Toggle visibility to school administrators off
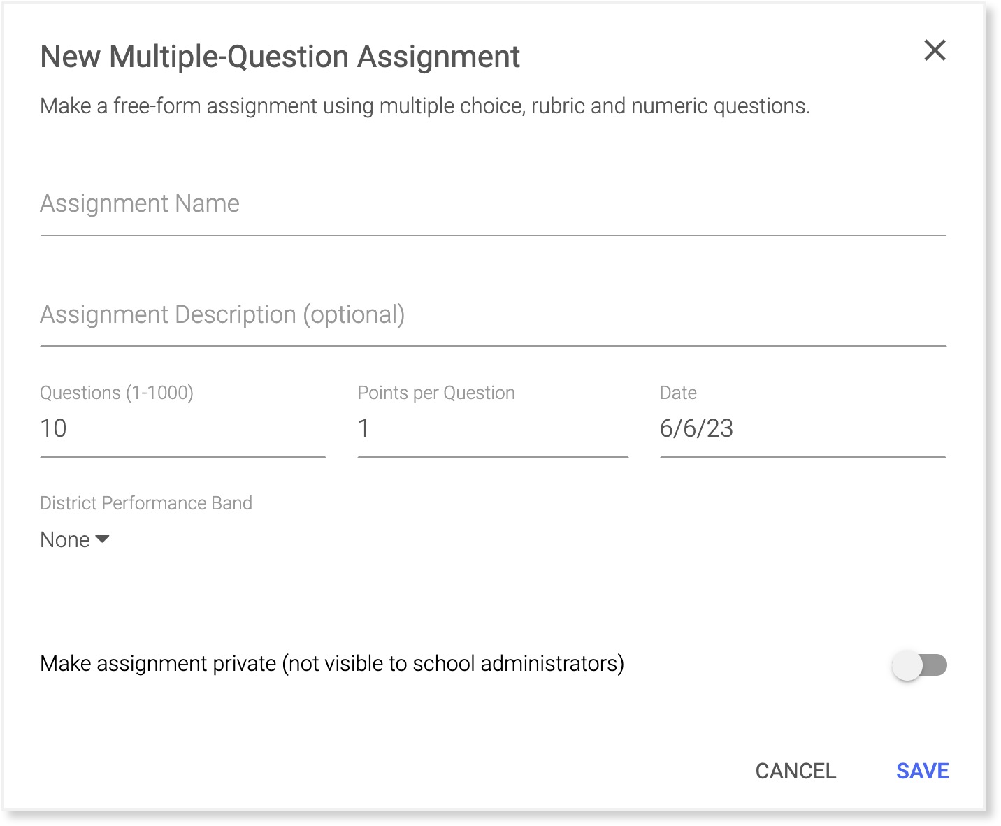Image resolution: width=1001 pixels, height=826 pixels. [919, 665]
